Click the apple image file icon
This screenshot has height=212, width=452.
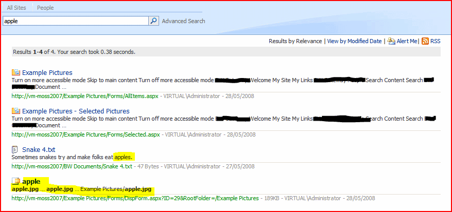point(16,181)
